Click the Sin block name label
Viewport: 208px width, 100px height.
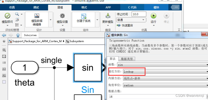point(88,90)
